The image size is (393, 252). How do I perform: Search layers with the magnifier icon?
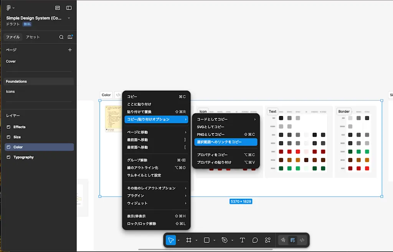coord(61,37)
